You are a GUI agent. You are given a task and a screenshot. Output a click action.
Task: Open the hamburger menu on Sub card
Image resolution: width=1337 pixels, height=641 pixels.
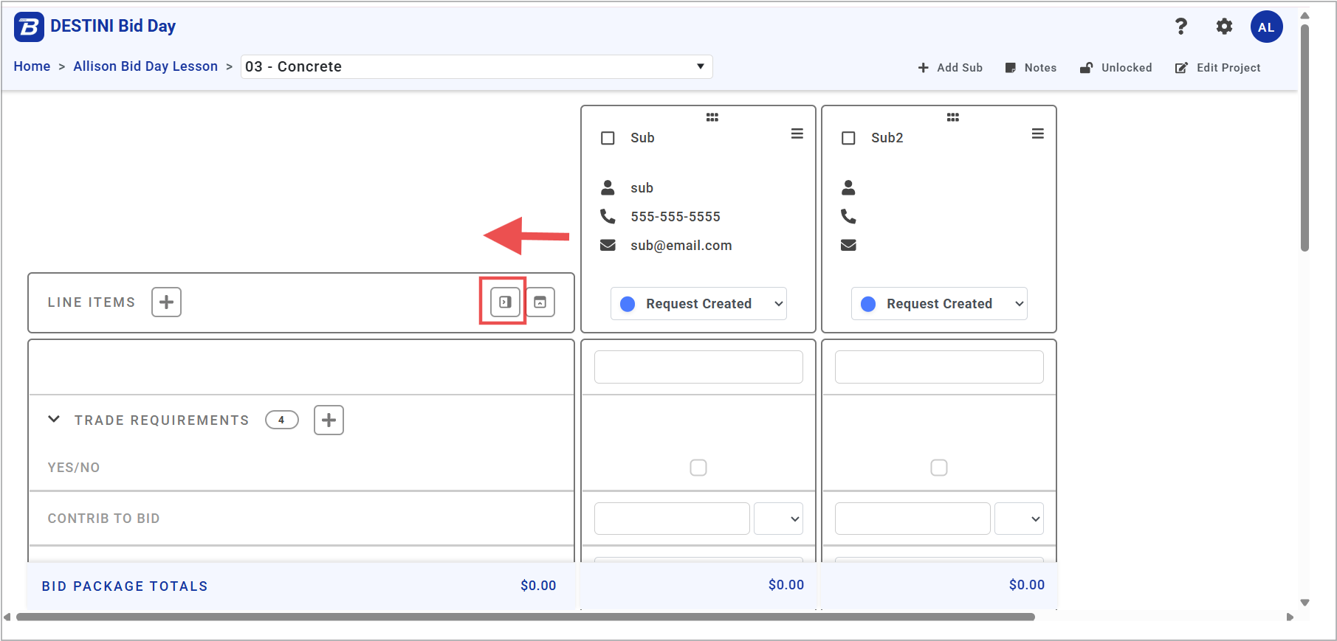click(x=797, y=134)
